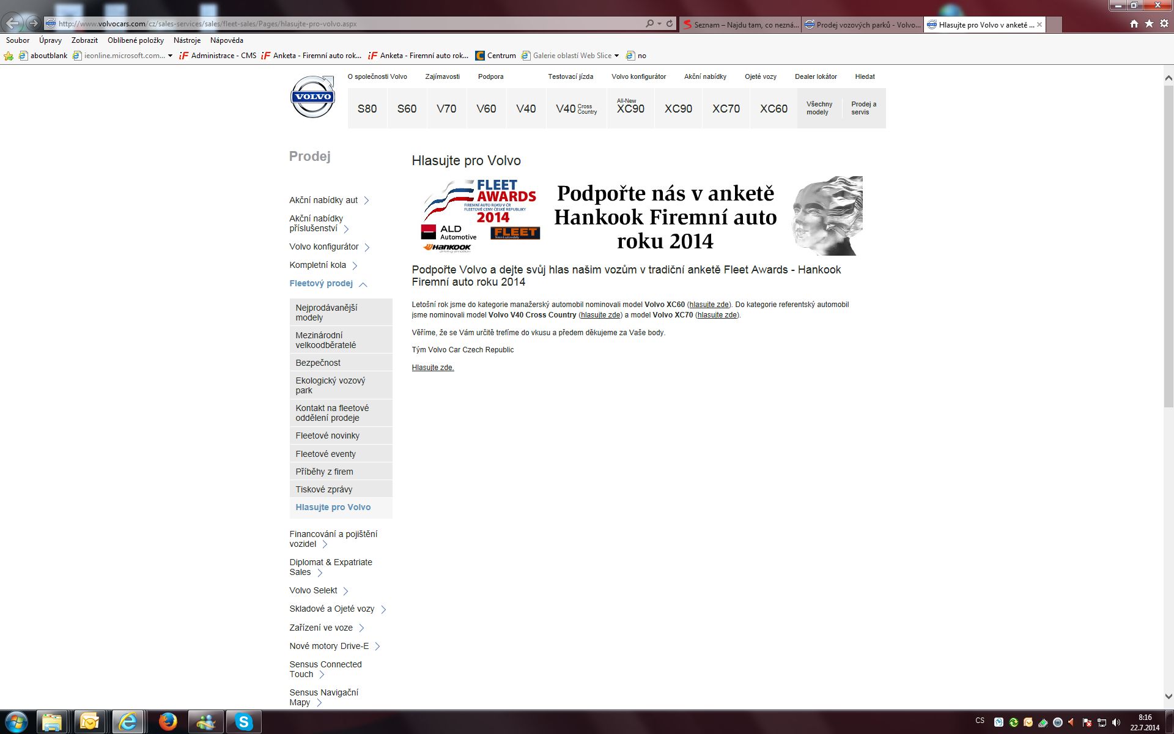Image resolution: width=1174 pixels, height=734 pixels.
Task: Open Fleetové novinky submenu item
Action: [341, 436]
